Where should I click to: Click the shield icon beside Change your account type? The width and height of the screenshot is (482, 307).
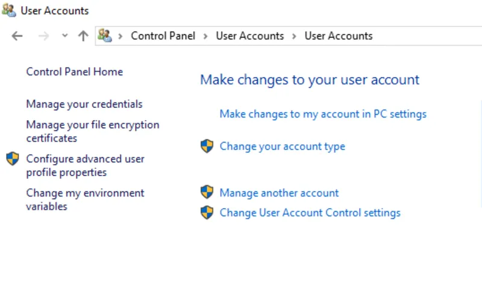click(x=207, y=146)
